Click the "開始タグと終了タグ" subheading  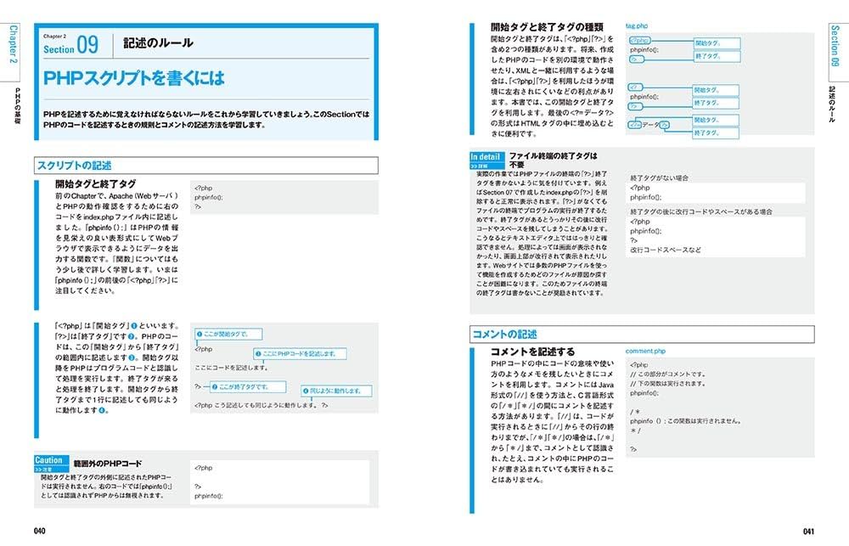pyautogui.click(x=95, y=183)
